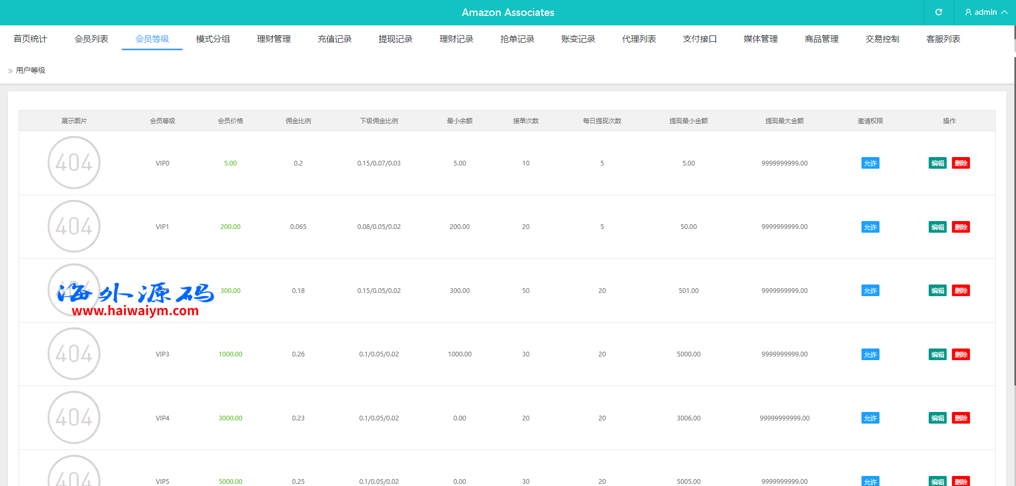Click the page vertical scrollbar
Viewport: 1016px width, 486px height.
pyautogui.click(x=1014, y=212)
